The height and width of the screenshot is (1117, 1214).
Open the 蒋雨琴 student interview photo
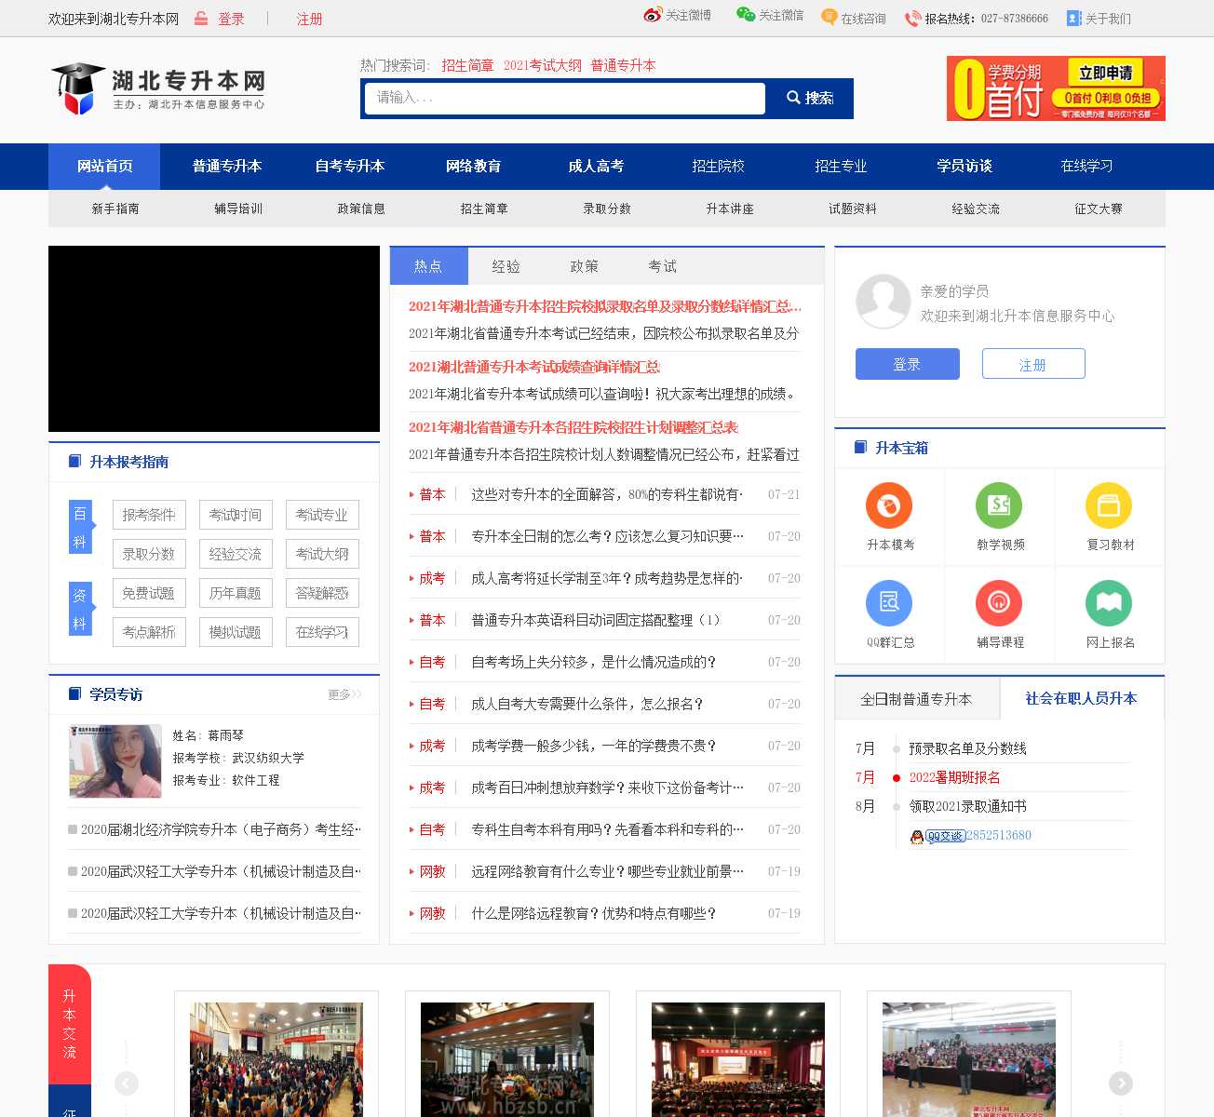[x=115, y=761]
